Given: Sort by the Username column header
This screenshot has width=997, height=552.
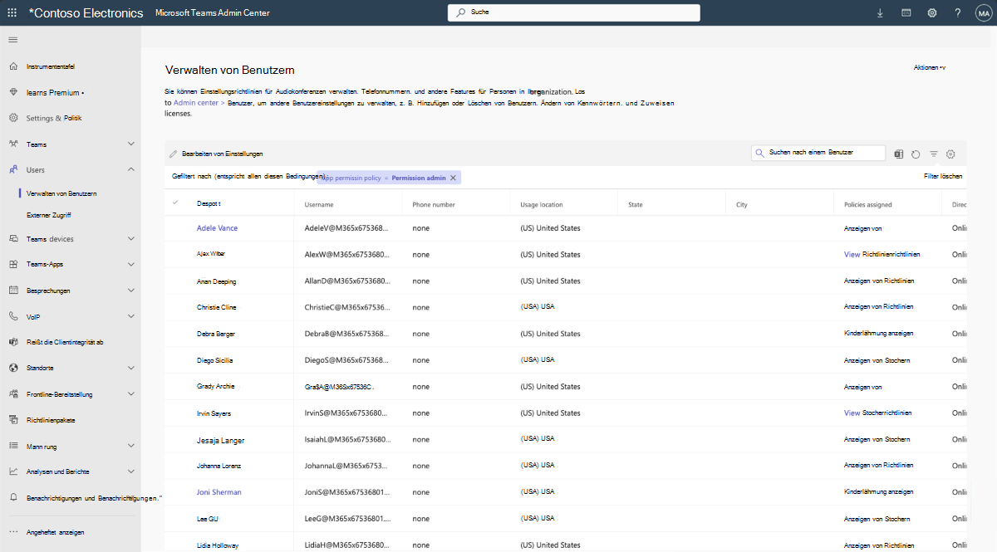Looking at the screenshot, I should click(x=319, y=204).
